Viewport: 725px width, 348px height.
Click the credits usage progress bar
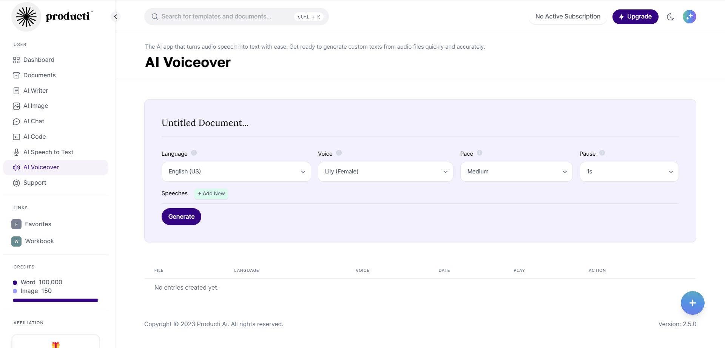click(x=55, y=300)
